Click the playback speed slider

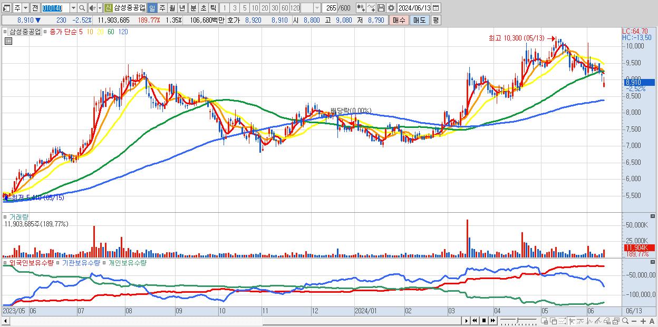coord(518,321)
